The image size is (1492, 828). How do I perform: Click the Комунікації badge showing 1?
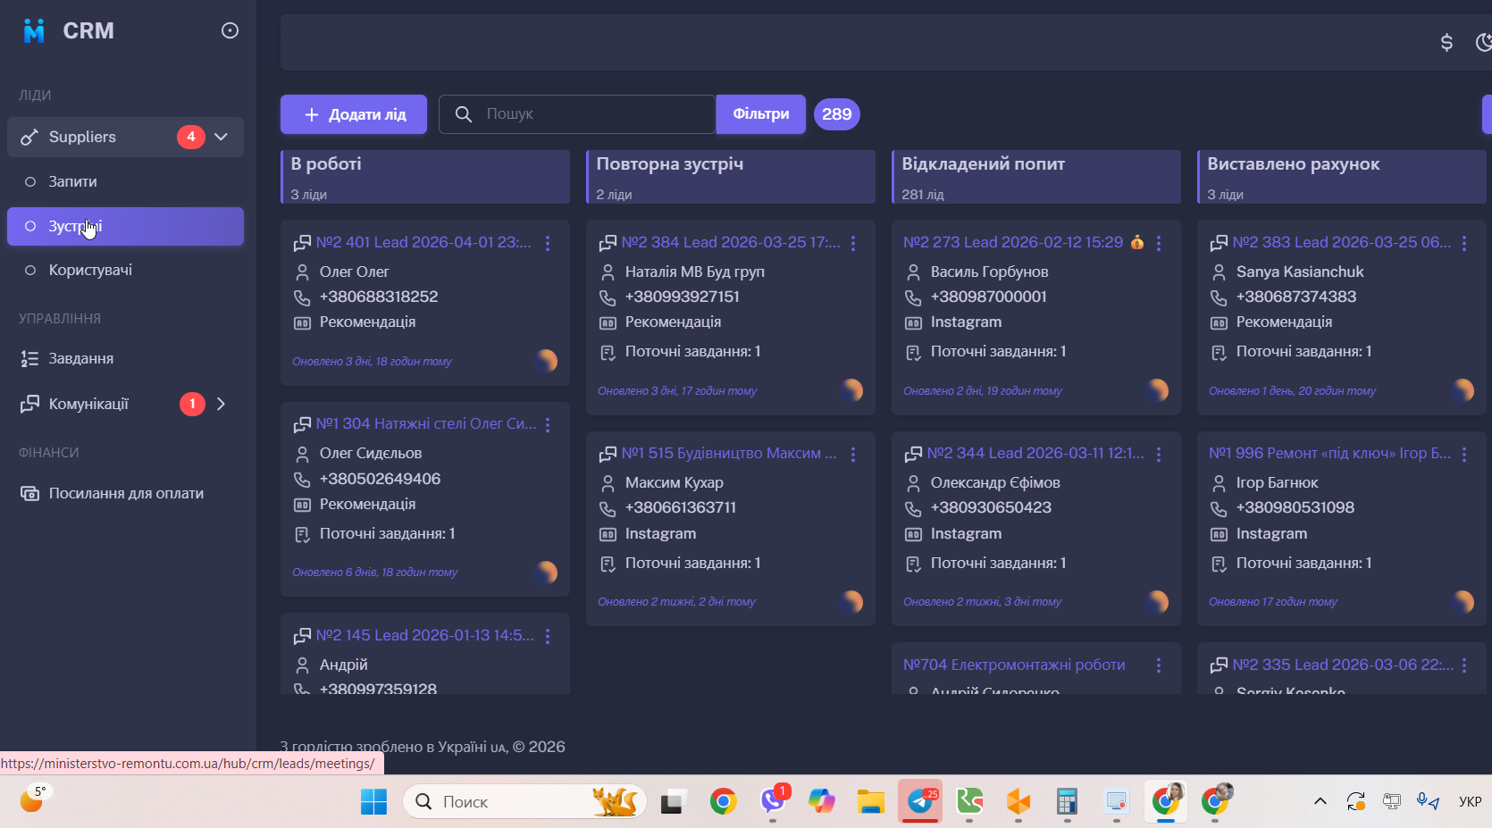(192, 404)
